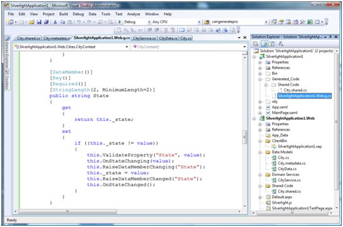
Task: Switch to the City.cs tab
Action: (186, 38)
